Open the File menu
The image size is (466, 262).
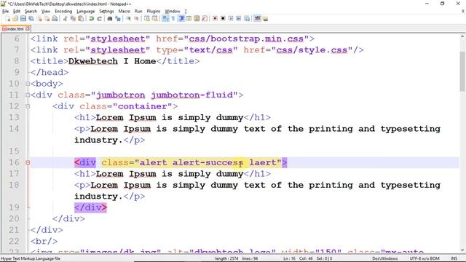5,12
